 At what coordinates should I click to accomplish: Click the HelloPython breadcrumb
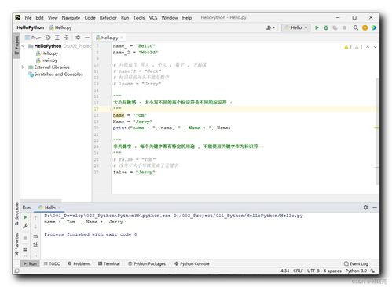31,27
